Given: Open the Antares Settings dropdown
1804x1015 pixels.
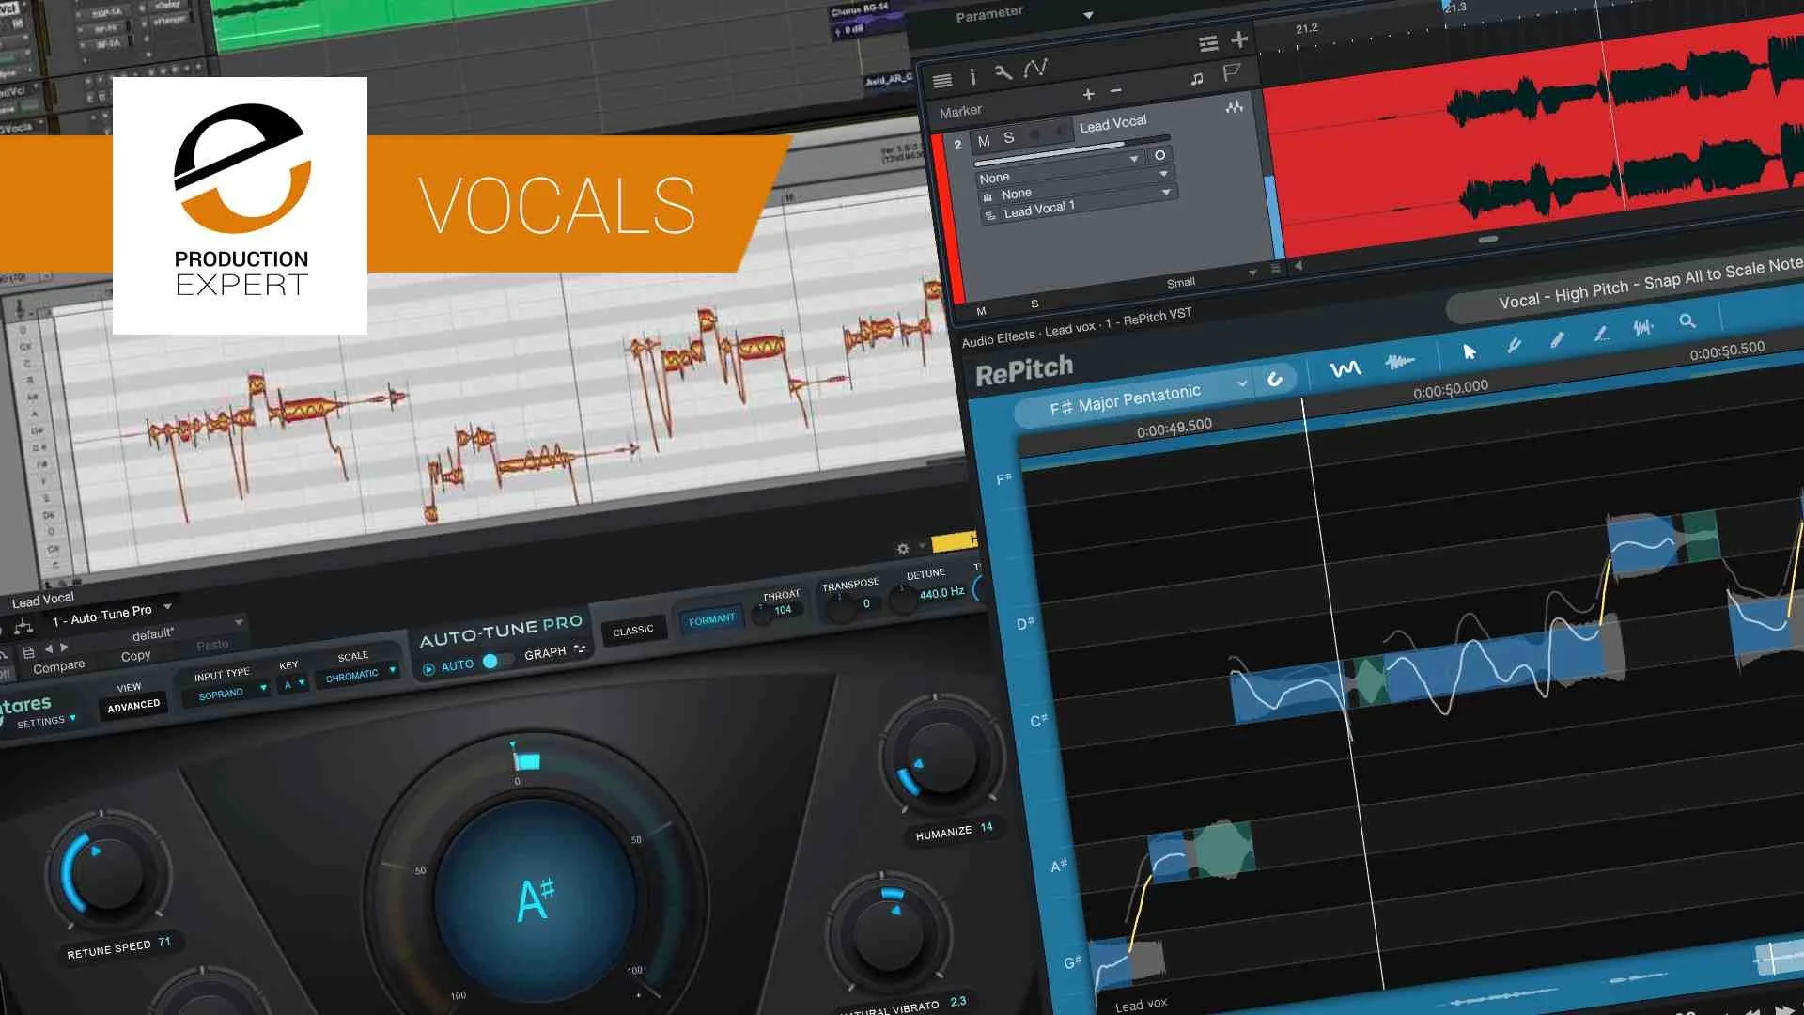Looking at the screenshot, I should pos(45,722).
